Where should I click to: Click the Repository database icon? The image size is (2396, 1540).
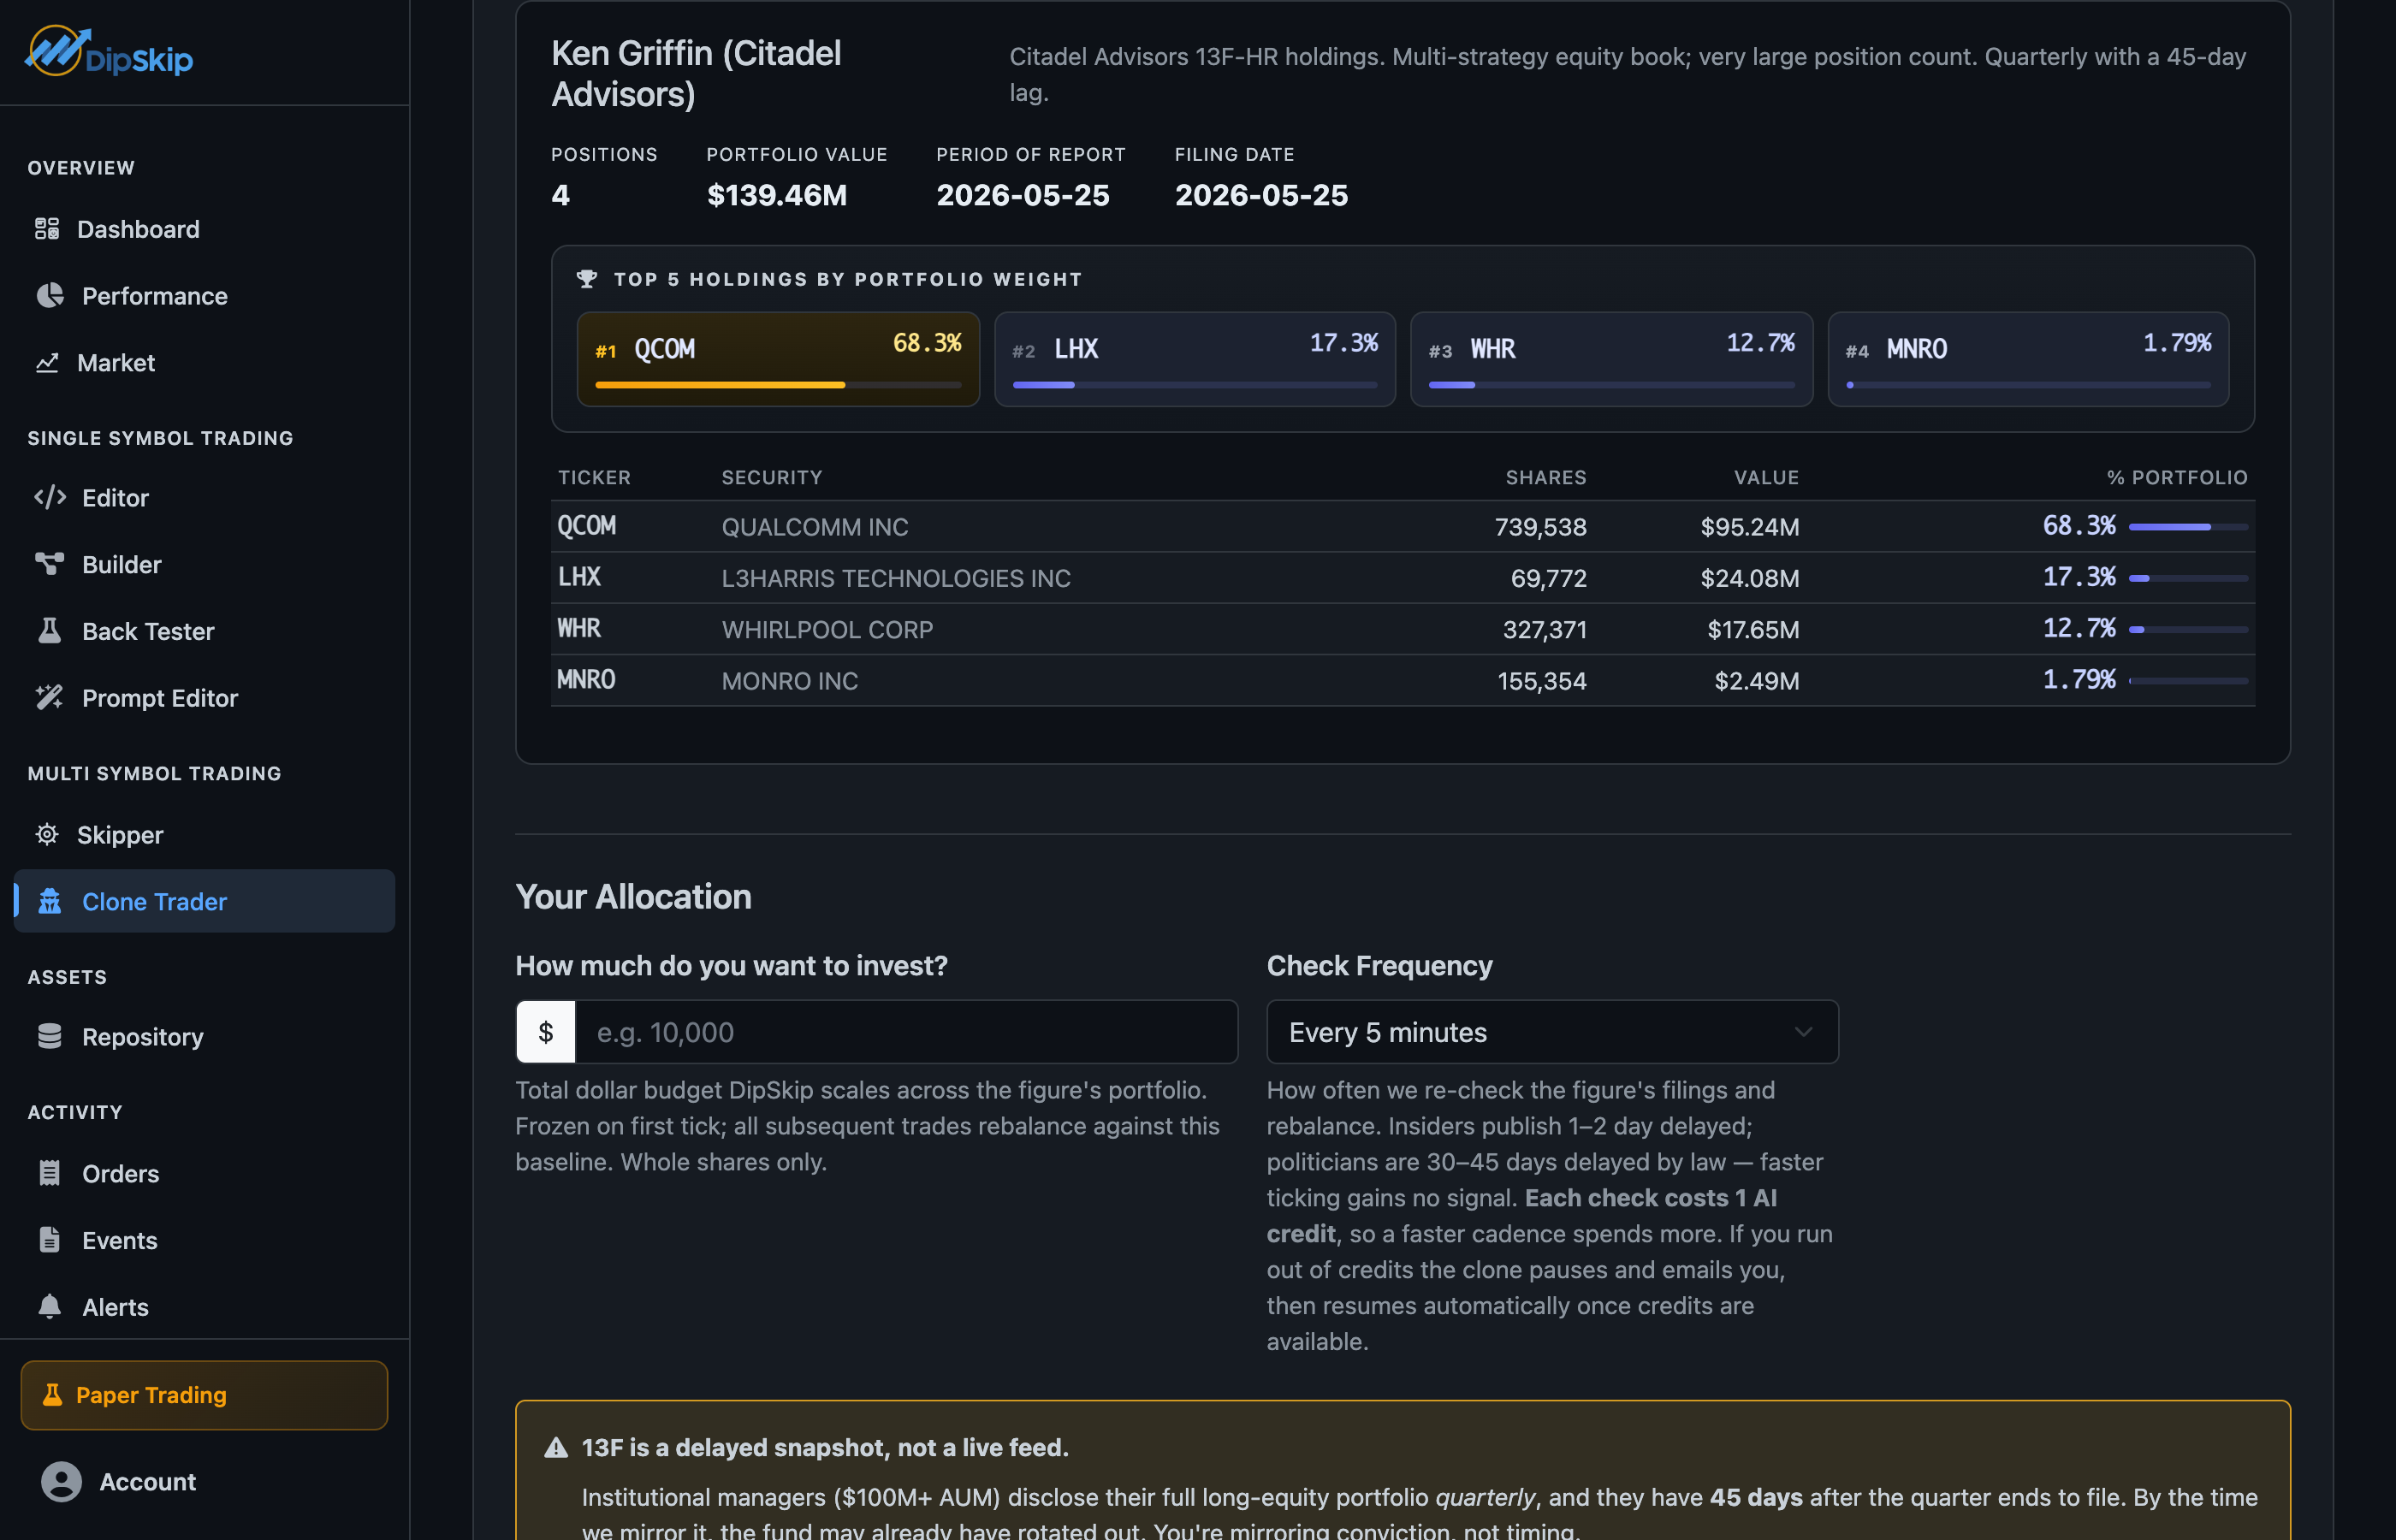tap(50, 1036)
